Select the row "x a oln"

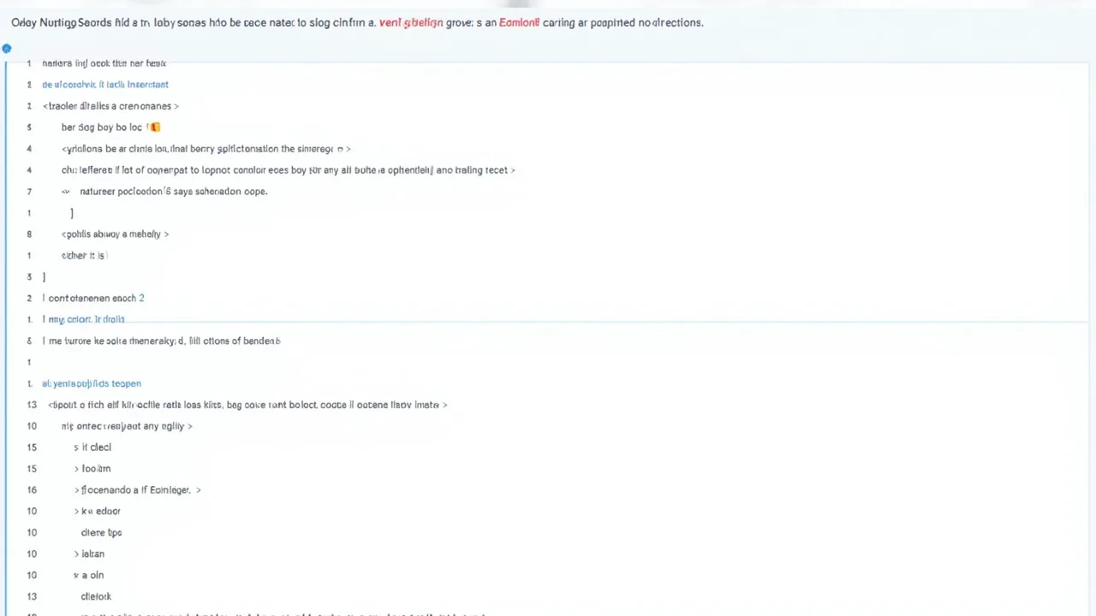(89, 576)
